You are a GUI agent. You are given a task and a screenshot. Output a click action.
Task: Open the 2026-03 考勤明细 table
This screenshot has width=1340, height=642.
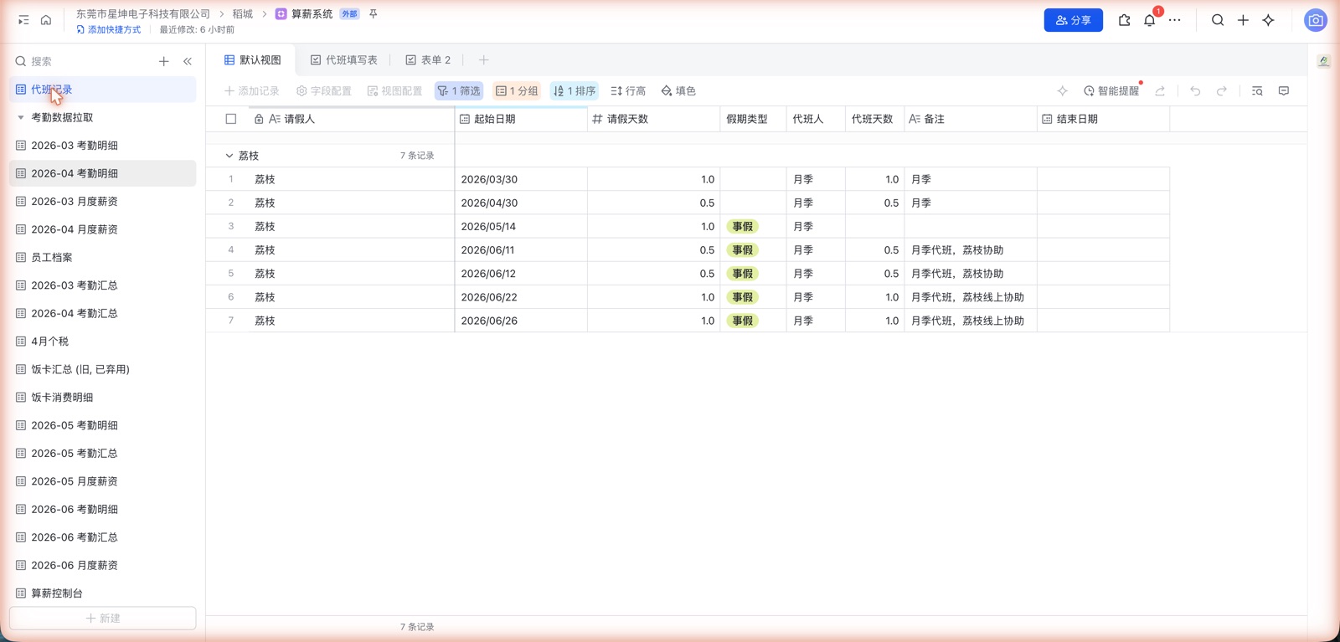point(103,146)
